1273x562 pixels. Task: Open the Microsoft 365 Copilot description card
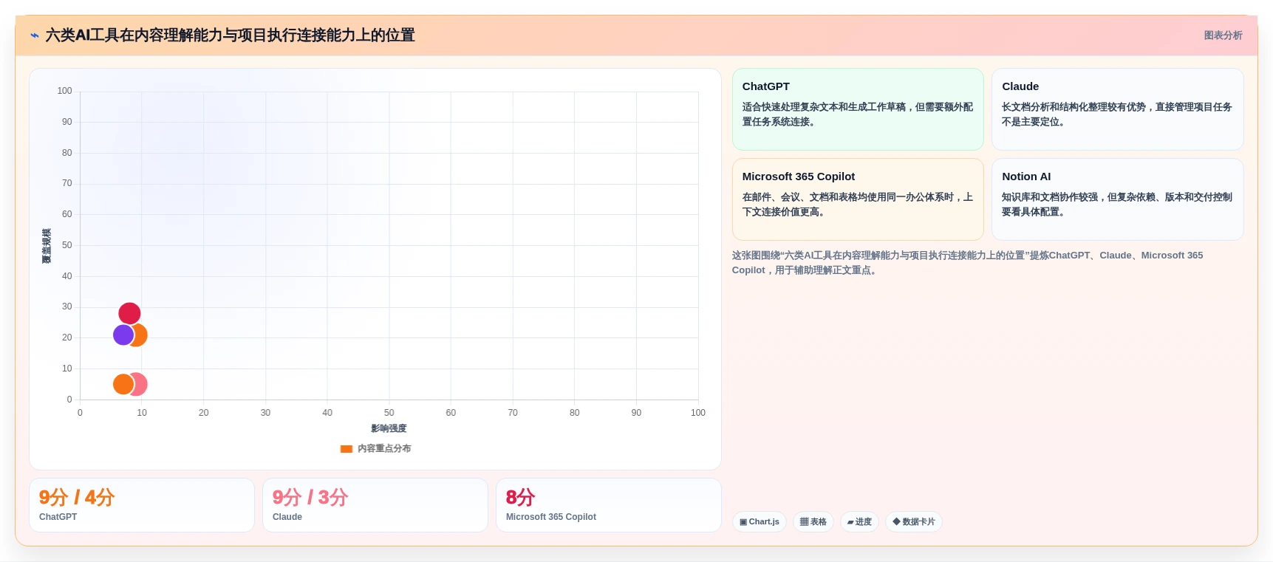coord(858,199)
